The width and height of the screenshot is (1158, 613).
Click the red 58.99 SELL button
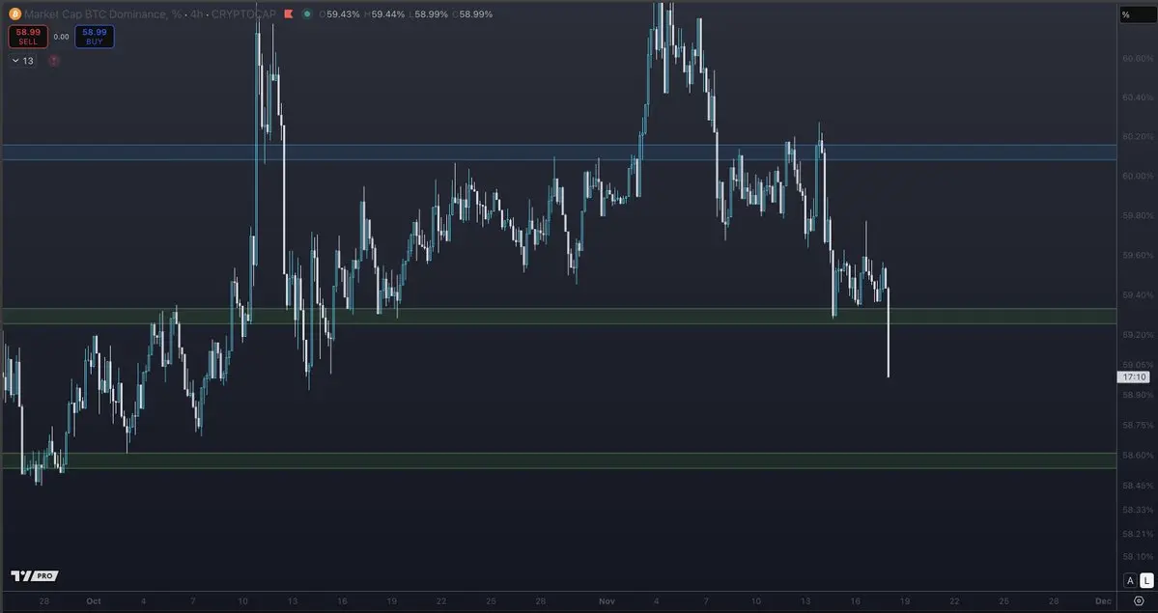point(28,36)
